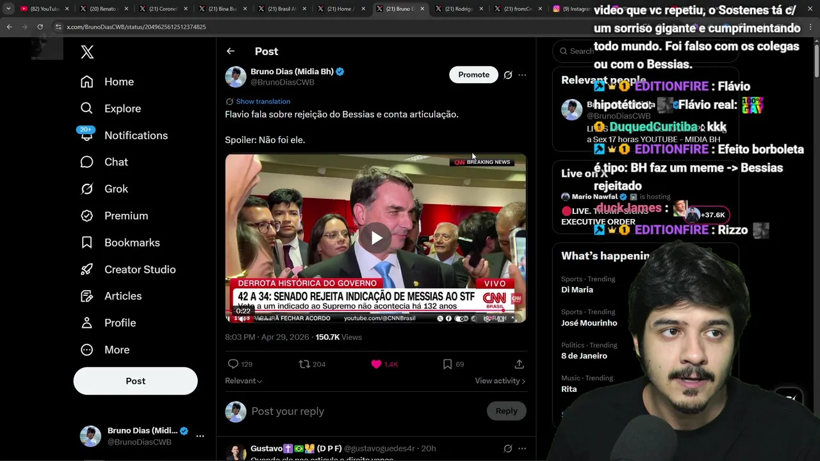
Task: Click the page scrollbar on the right
Action: (x=816, y=61)
